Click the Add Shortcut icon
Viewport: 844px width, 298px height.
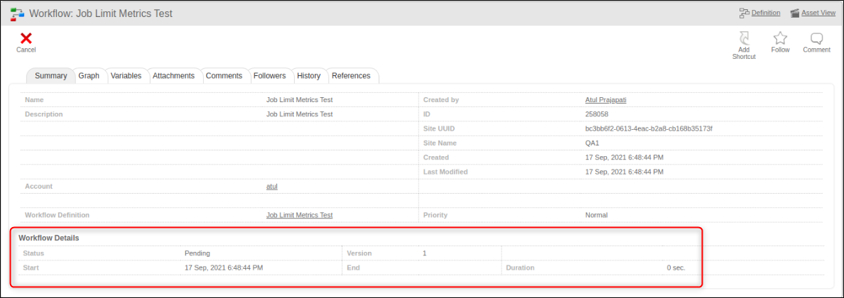click(744, 38)
